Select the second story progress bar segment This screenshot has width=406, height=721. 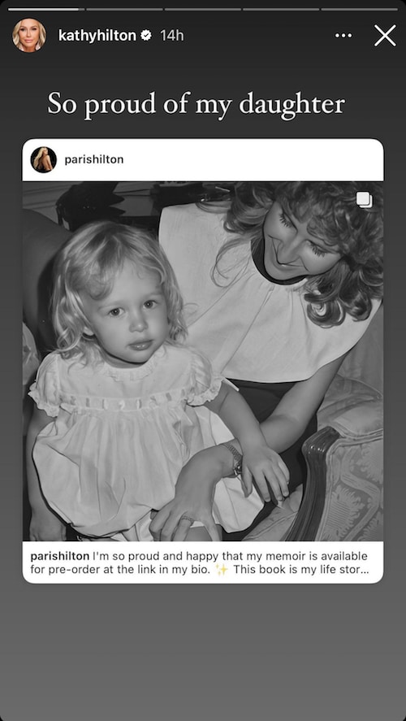[x=124, y=9]
